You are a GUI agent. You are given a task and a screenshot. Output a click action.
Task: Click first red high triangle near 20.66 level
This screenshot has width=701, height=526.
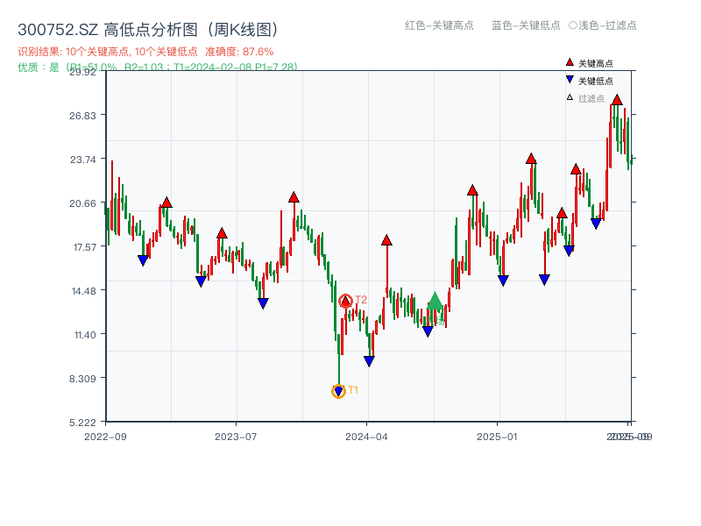pos(166,203)
